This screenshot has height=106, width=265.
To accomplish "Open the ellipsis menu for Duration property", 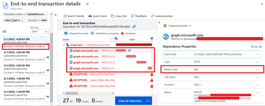I will tap(257, 85).
